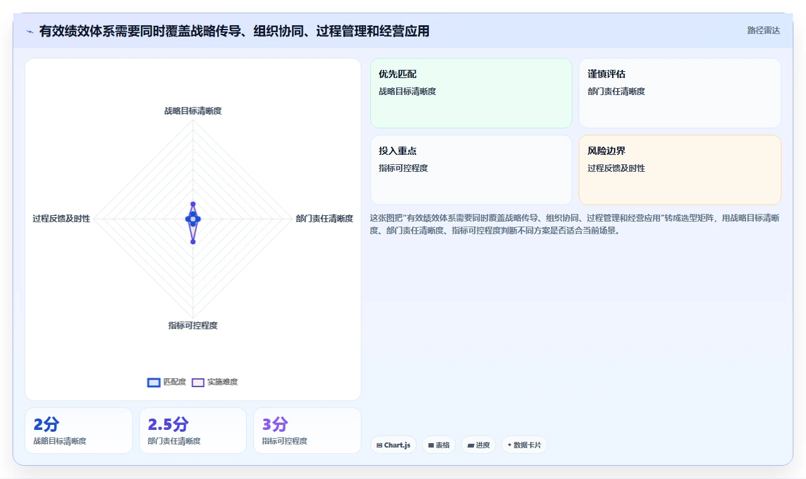Select the 进度 tag chip
The width and height of the screenshot is (806, 479).
tap(479, 445)
